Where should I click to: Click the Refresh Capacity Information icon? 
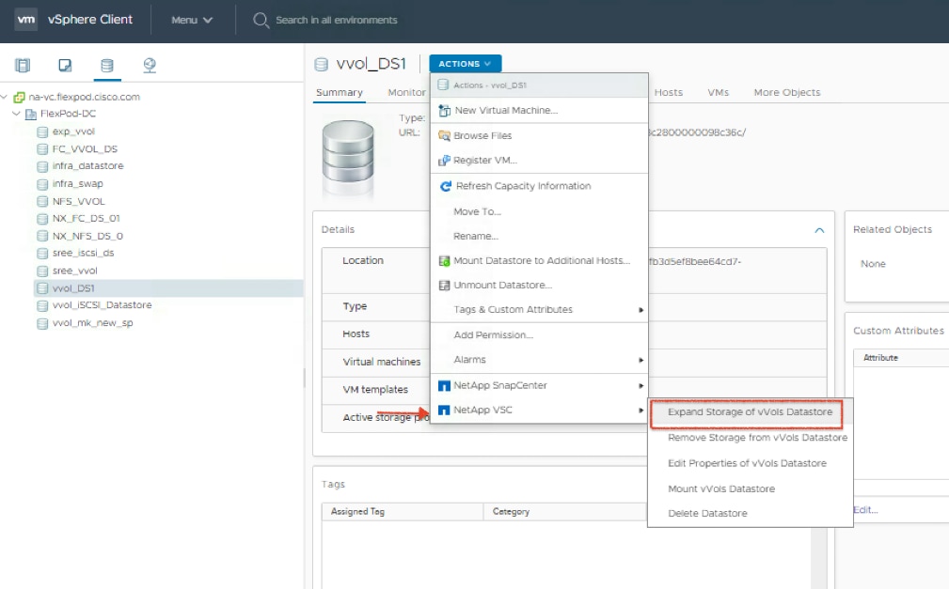[446, 186]
